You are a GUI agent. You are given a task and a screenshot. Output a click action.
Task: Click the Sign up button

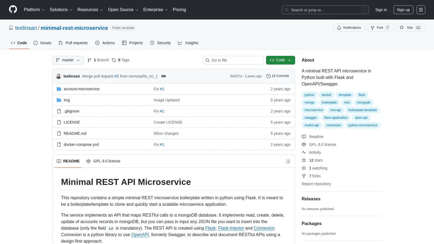[403, 10]
